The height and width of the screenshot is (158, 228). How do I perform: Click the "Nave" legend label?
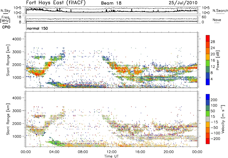click(217, 20)
